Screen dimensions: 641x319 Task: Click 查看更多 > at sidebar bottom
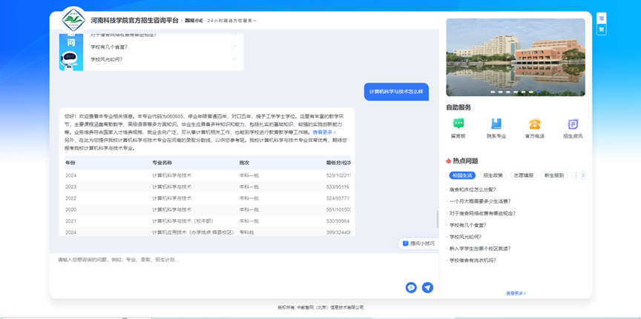tap(516, 293)
